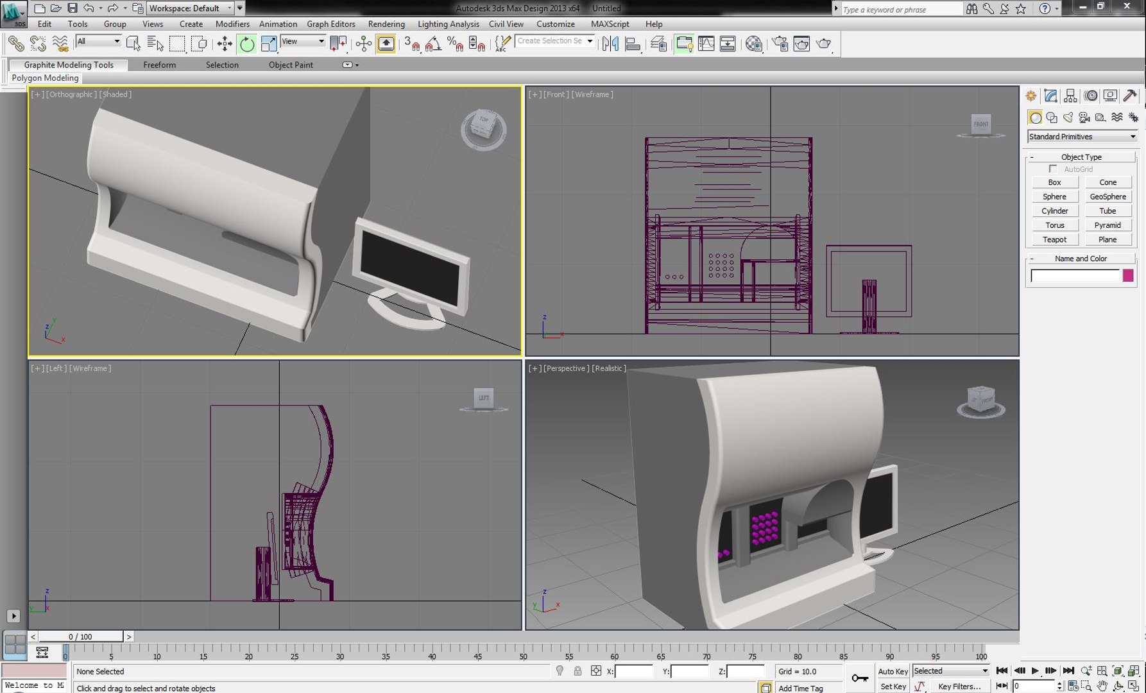Viewport: 1146px width, 693px height.
Task: Click the Align tool icon
Action: (x=633, y=44)
